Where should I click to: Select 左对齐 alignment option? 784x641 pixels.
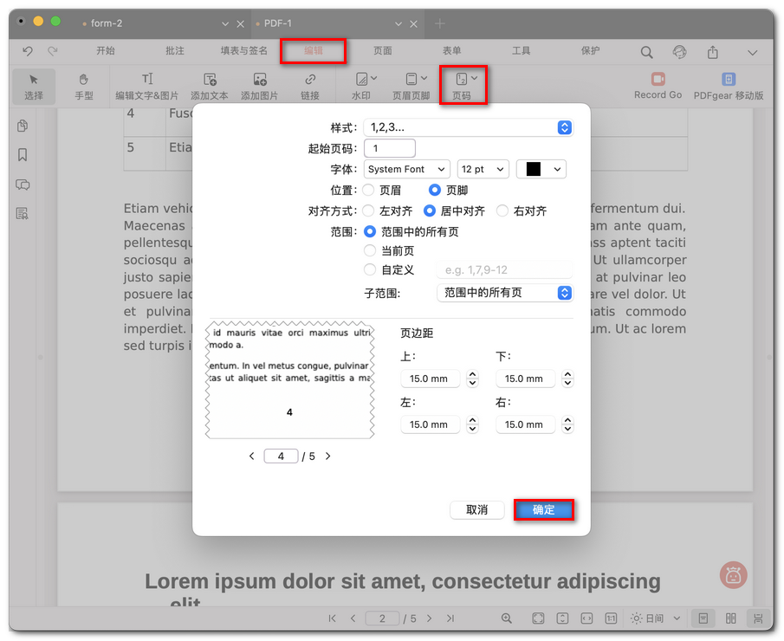[x=368, y=211]
